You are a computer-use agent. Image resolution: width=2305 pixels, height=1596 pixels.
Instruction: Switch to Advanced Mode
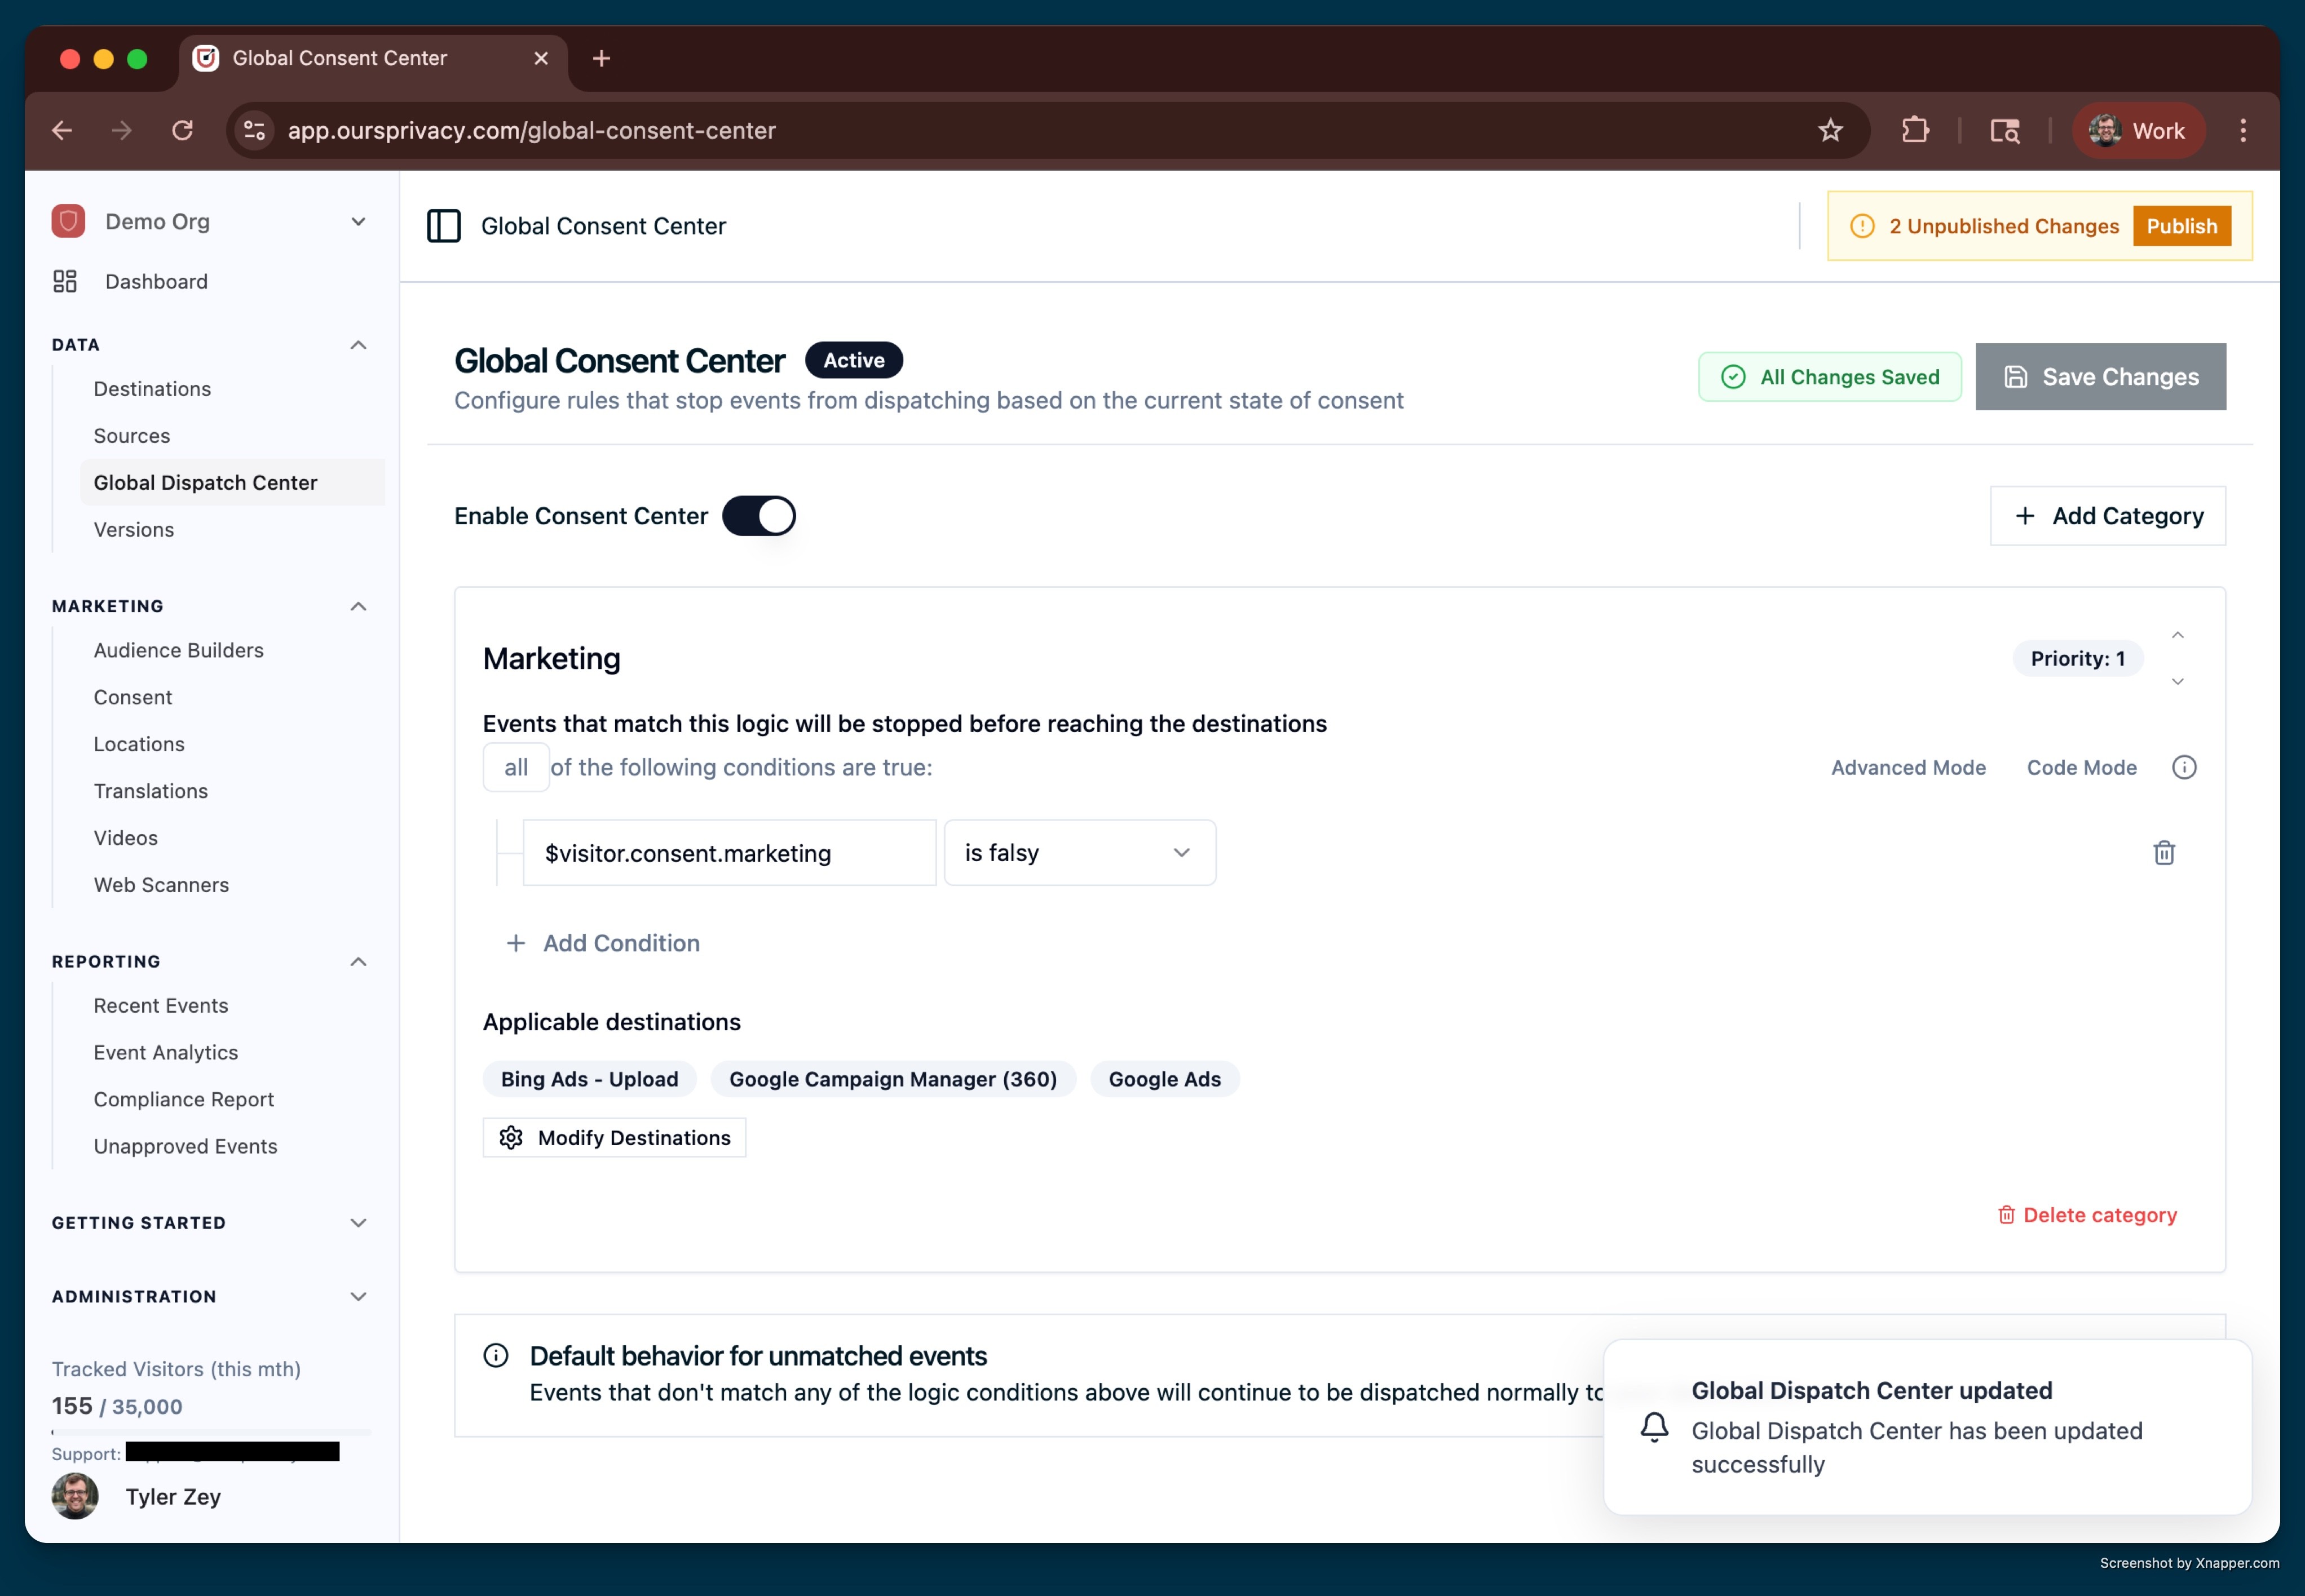1908,767
